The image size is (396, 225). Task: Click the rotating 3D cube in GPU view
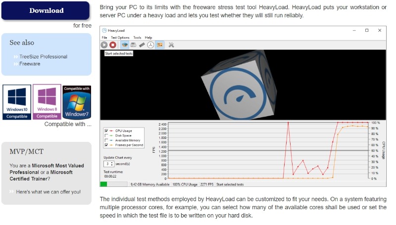(x=239, y=85)
